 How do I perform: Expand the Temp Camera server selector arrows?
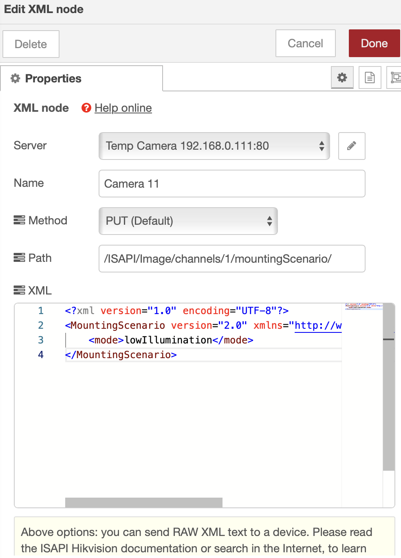322,146
